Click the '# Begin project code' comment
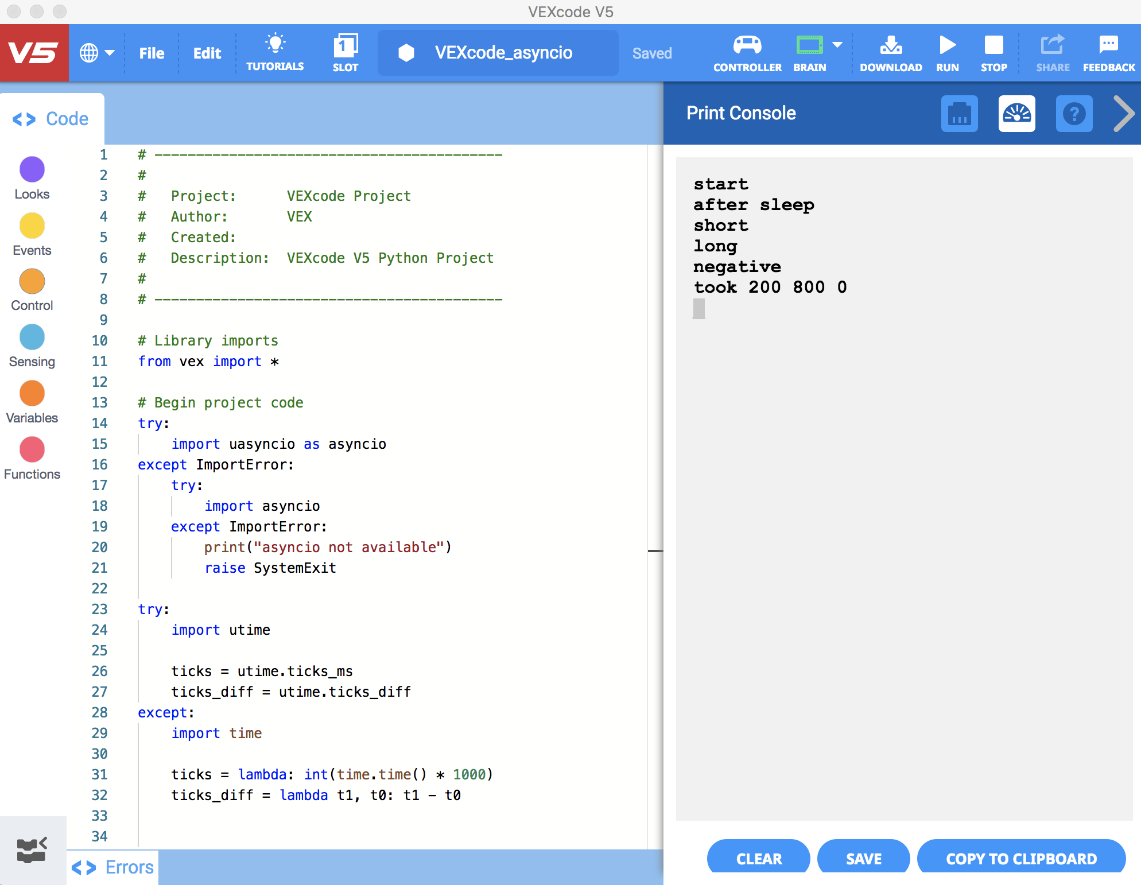This screenshot has height=885, width=1141. point(220,403)
